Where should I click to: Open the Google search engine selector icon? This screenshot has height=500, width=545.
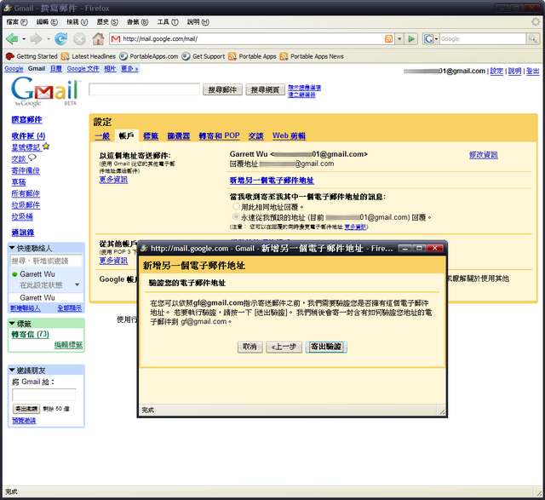[x=431, y=39]
